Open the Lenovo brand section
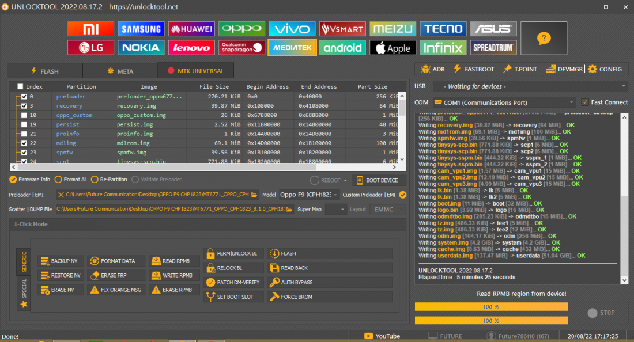The image size is (634, 342). point(192,48)
